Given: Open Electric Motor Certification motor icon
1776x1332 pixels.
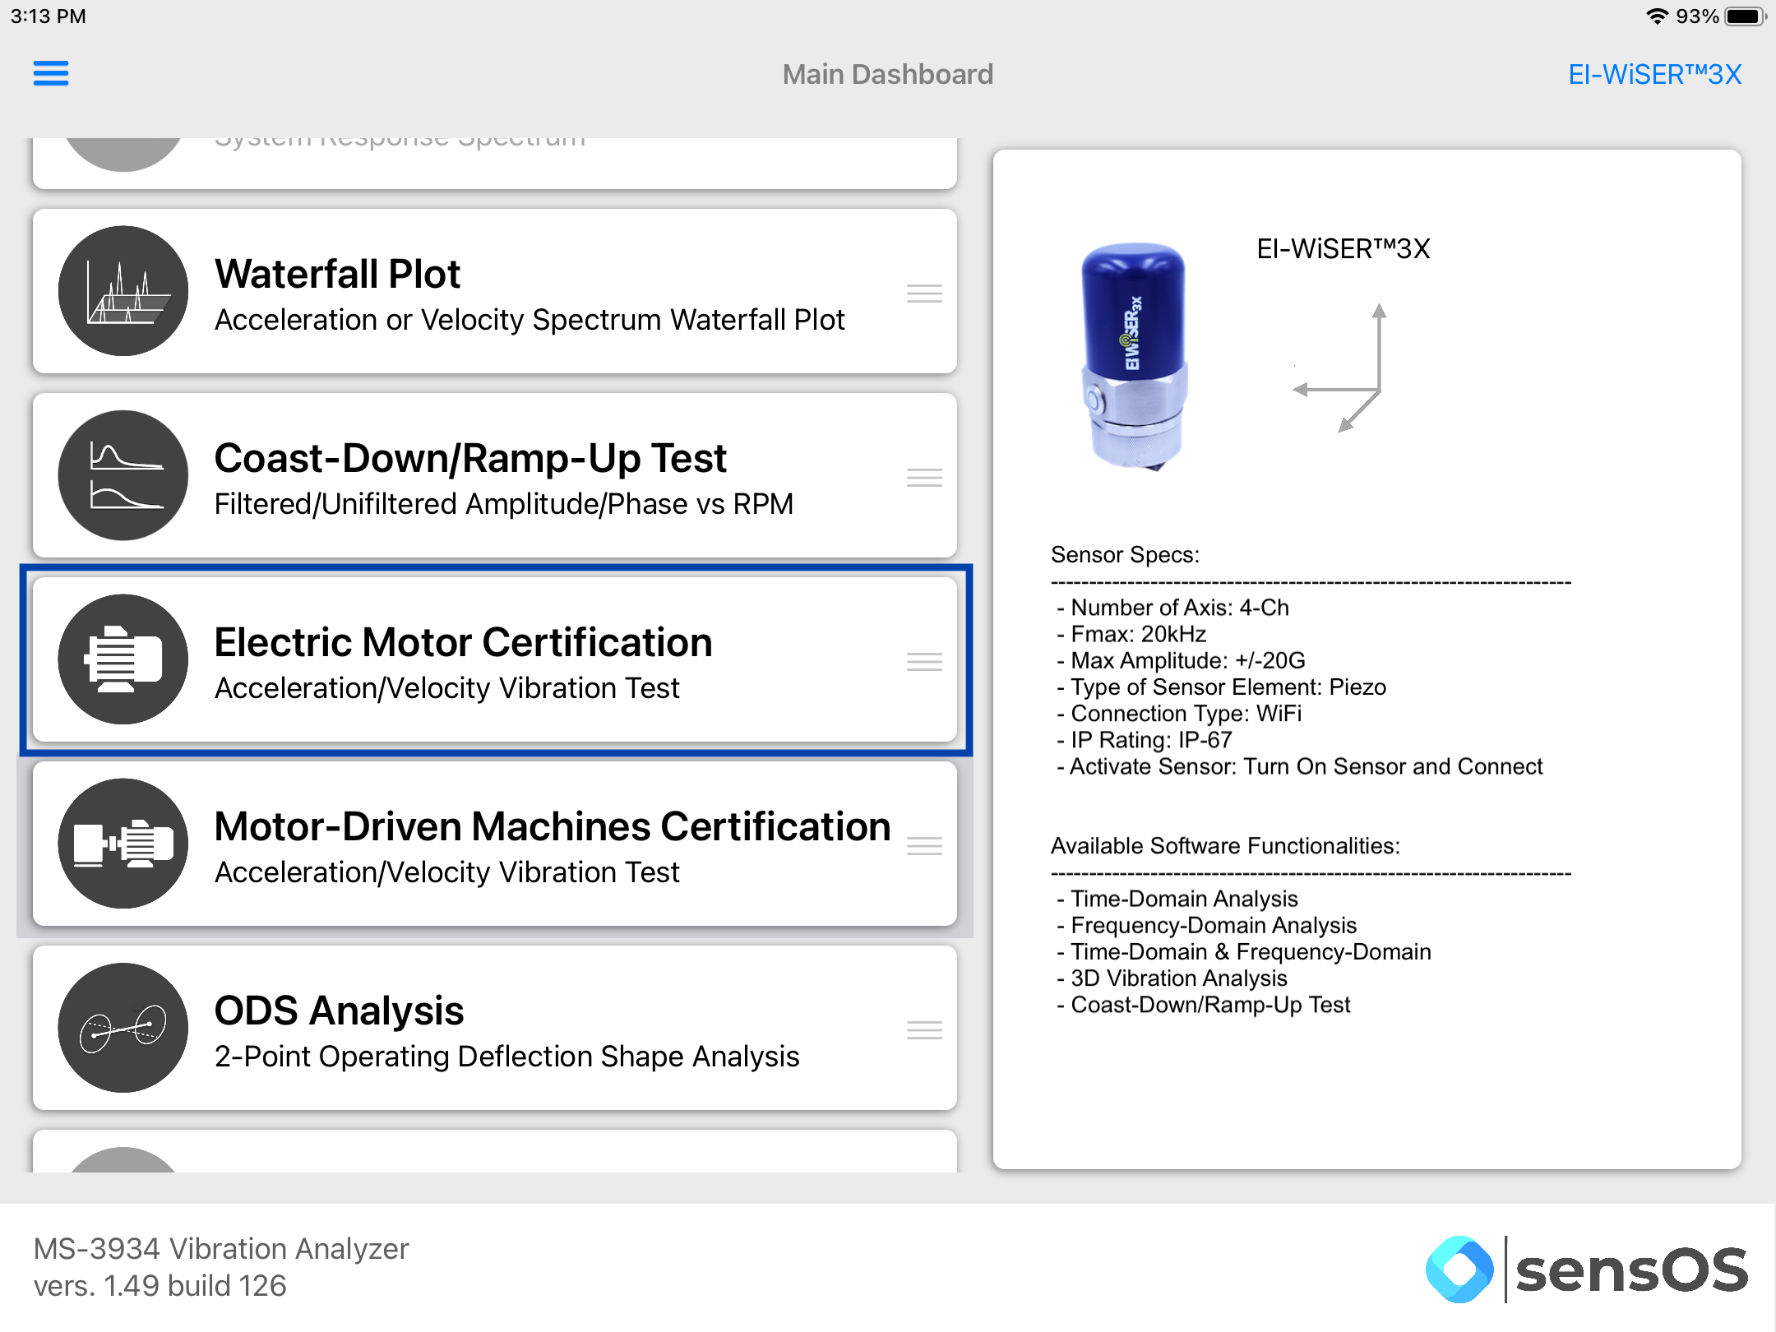Looking at the screenshot, I should click(123, 659).
